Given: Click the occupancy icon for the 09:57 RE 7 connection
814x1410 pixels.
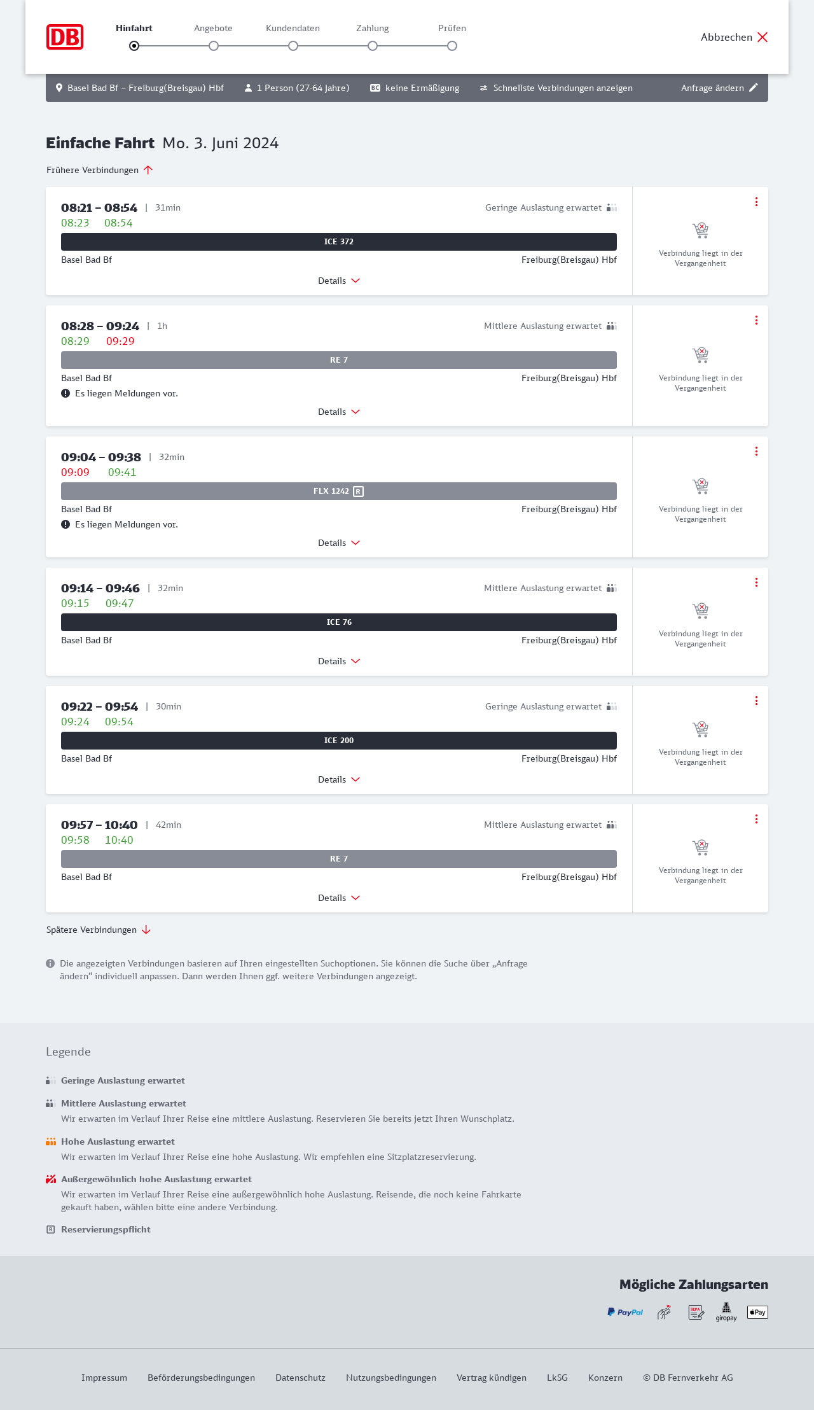Looking at the screenshot, I should click(612, 825).
